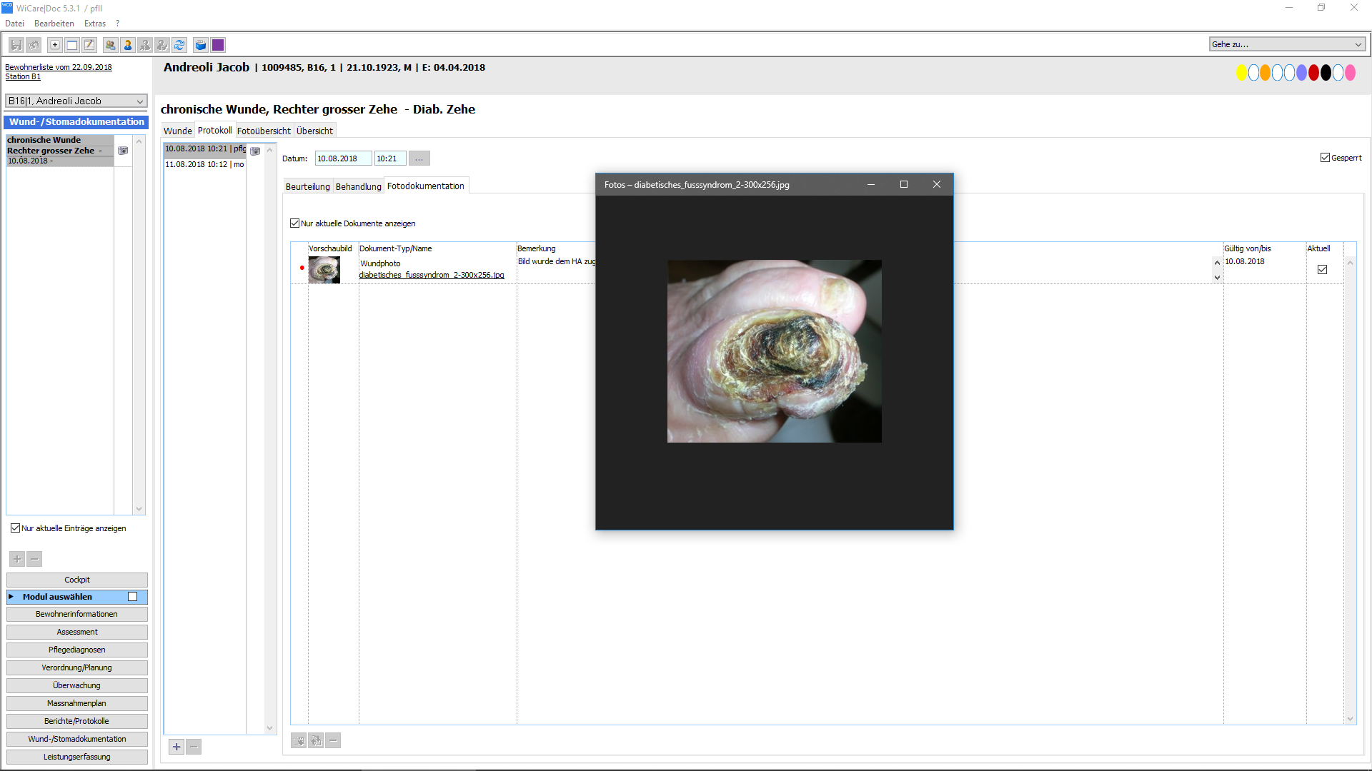Screen dimensions: 1372x771
Task: Remove protocol entry with minus button below list
Action: click(194, 747)
